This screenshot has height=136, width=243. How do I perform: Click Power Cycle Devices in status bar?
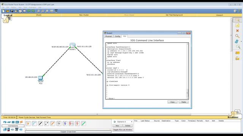click(27, 117)
